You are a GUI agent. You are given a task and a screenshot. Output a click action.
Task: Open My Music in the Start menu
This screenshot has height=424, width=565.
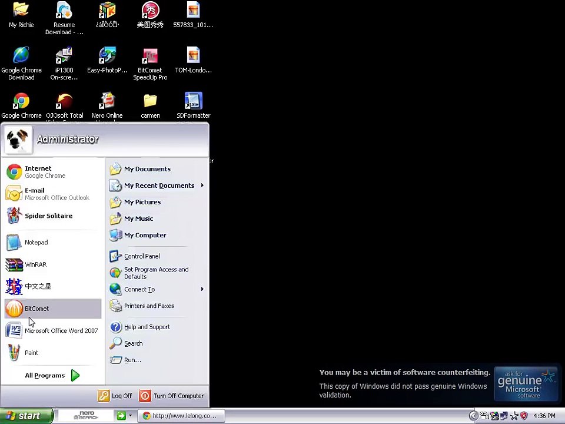coord(157,218)
